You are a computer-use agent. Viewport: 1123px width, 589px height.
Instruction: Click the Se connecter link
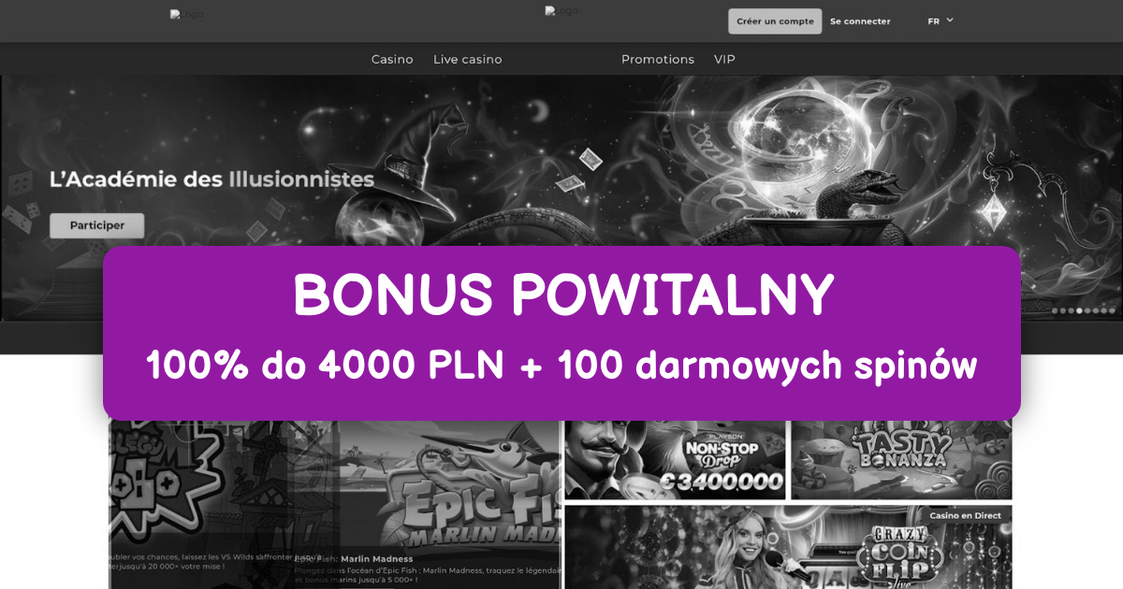[860, 22]
